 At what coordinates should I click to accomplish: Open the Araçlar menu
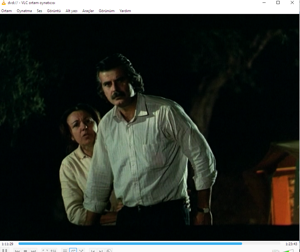88,11
